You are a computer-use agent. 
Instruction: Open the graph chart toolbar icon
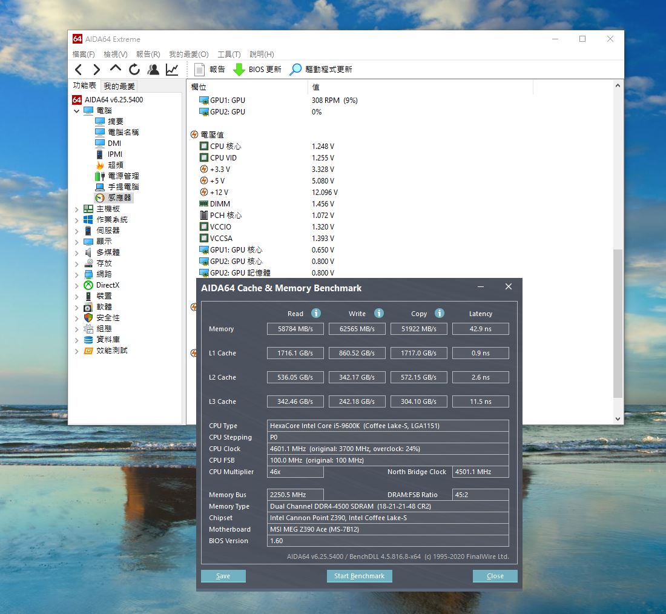click(x=172, y=69)
